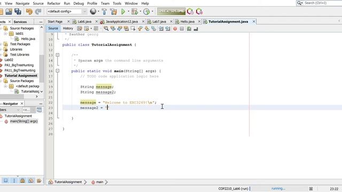The image size is (342, 192).
Task: Click the Previous Bookmark icon
Action: 140,29
